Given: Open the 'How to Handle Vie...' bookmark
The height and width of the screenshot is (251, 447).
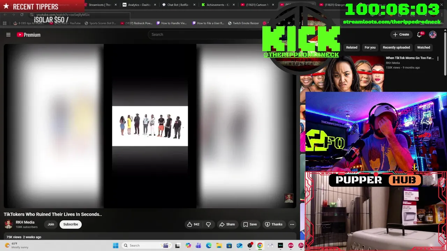Looking at the screenshot, I should point(171,23).
